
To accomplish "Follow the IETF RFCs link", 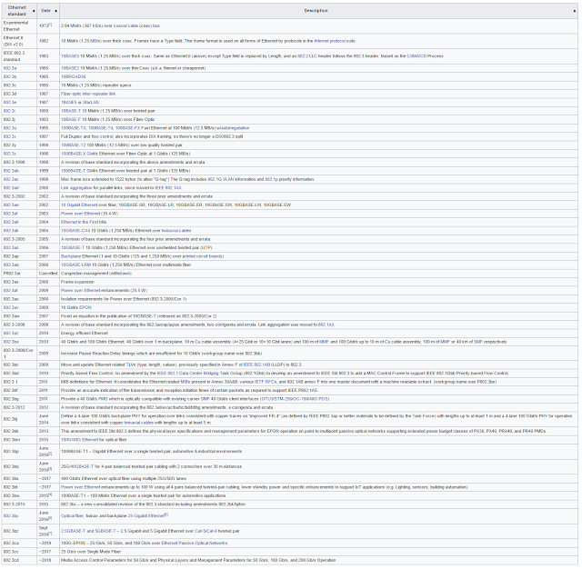I will (266, 382).
